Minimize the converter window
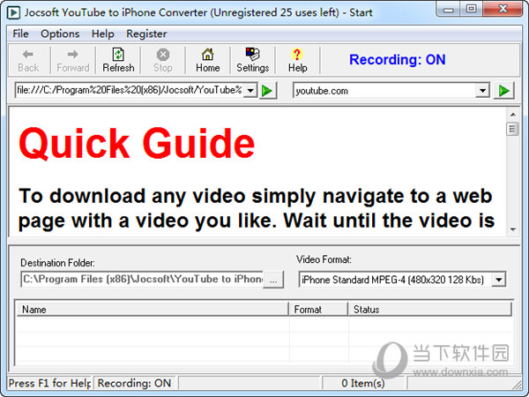 (x=449, y=9)
